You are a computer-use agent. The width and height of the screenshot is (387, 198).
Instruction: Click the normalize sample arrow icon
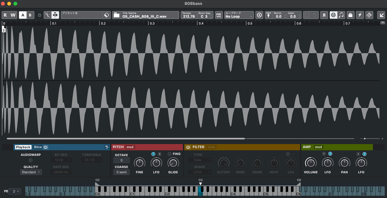tap(268, 15)
